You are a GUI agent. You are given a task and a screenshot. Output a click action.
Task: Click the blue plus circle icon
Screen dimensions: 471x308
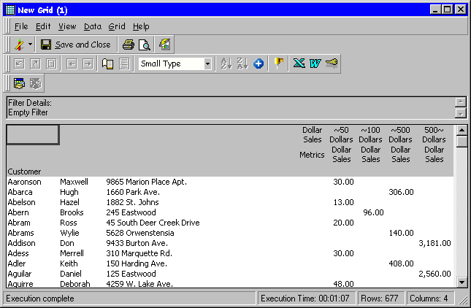tap(259, 63)
